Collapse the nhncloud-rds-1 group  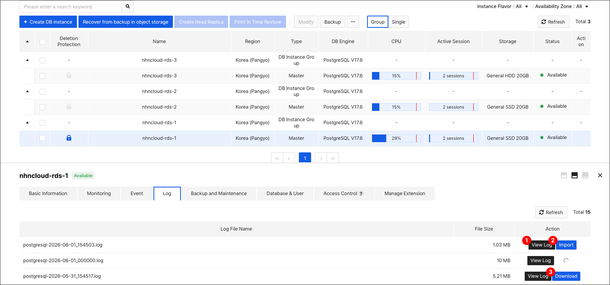pyautogui.click(x=27, y=122)
